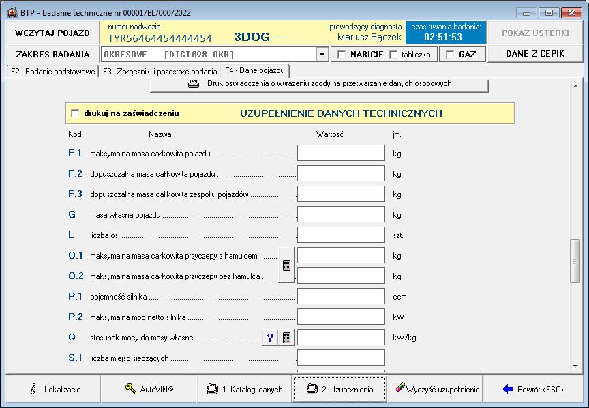
Task: Click the calculator icon in the Q row
Action: click(287, 338)
